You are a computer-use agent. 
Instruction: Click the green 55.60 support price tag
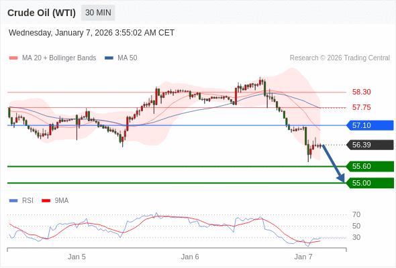370,166
